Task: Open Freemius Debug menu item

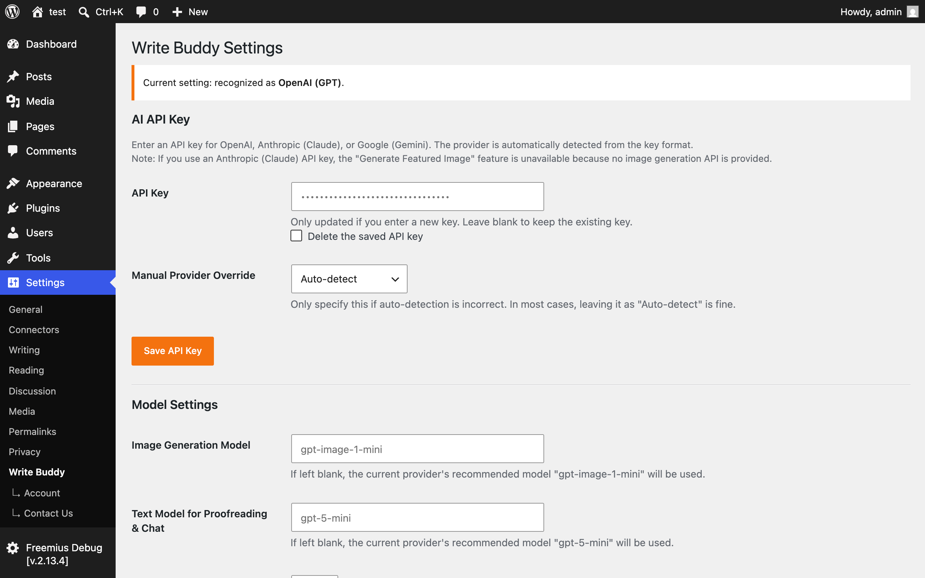Action: pos(58,554)
